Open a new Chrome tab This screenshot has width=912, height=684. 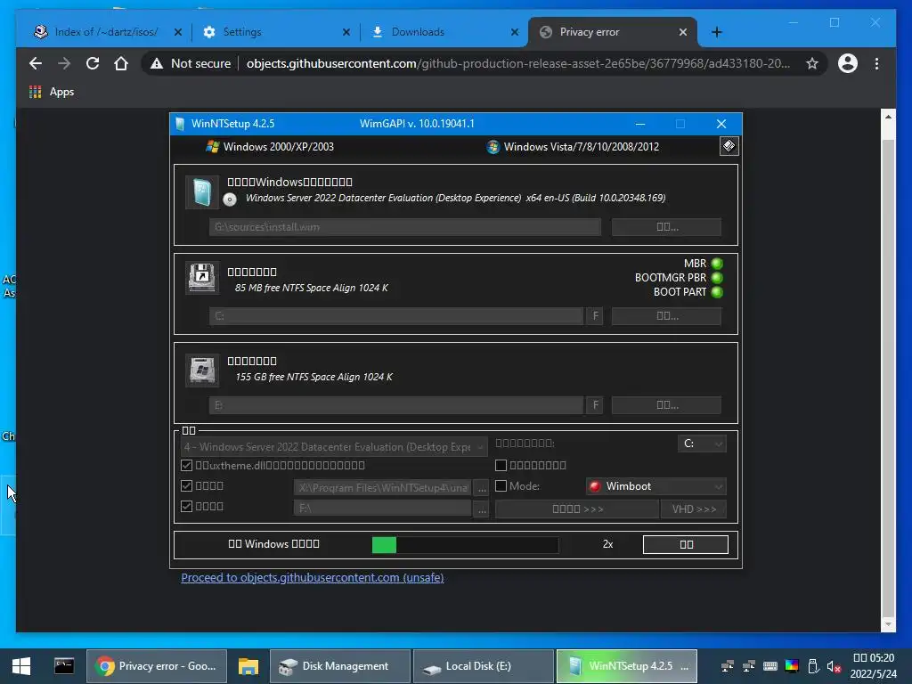(717, 32)
